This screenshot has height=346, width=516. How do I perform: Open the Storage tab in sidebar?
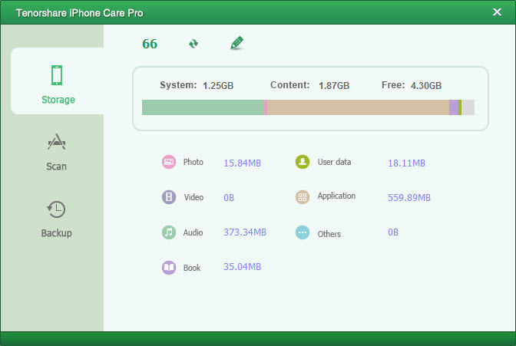point(58,81)
